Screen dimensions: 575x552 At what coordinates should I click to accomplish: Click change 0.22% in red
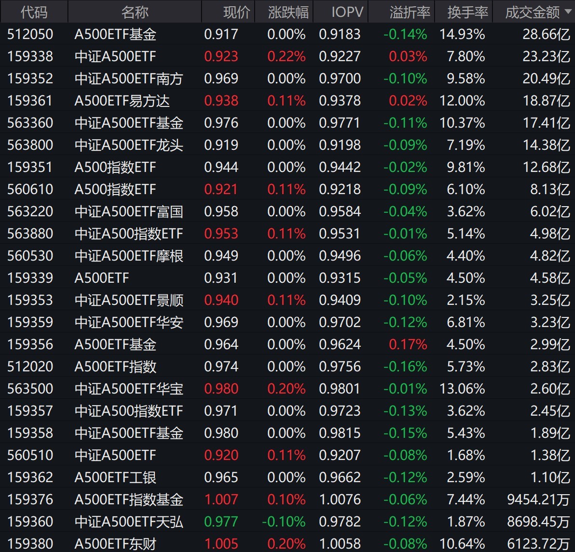pyautogui.click(x=287, y=56)
